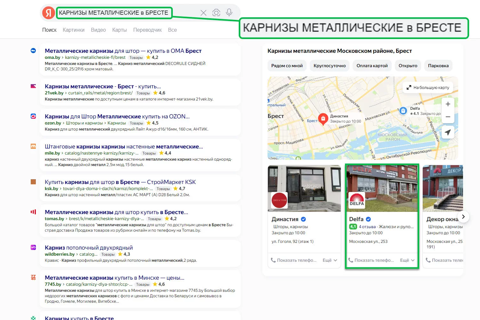Toggle the Круглосуточно filter
This screenshot has width=480, height=320.
[330, 66]
